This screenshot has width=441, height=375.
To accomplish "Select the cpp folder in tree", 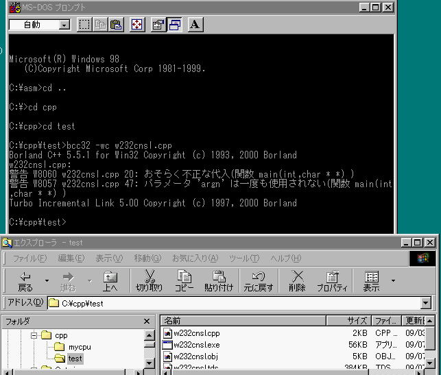I will pyautogui.click(x=61, y=336).
